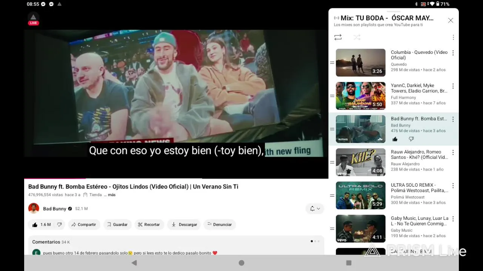483x271 pixels.
Task: Open notification bell dropdown for Bad Bunny
Action: (x=315, y=209)
